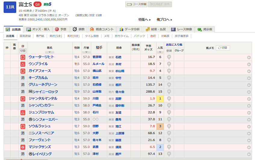Expand the 馬名 column sort dropdown
The height and width of the screenshot is (160, 255).
click(x=49, y=52)
